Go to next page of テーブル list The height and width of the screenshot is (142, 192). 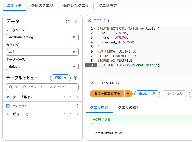pos(77,97)
